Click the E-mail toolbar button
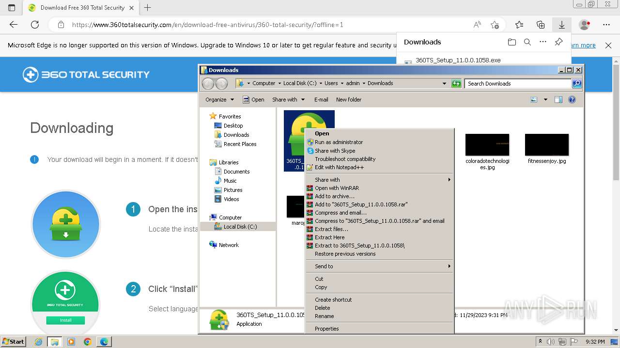 click(x=321, y=100)
